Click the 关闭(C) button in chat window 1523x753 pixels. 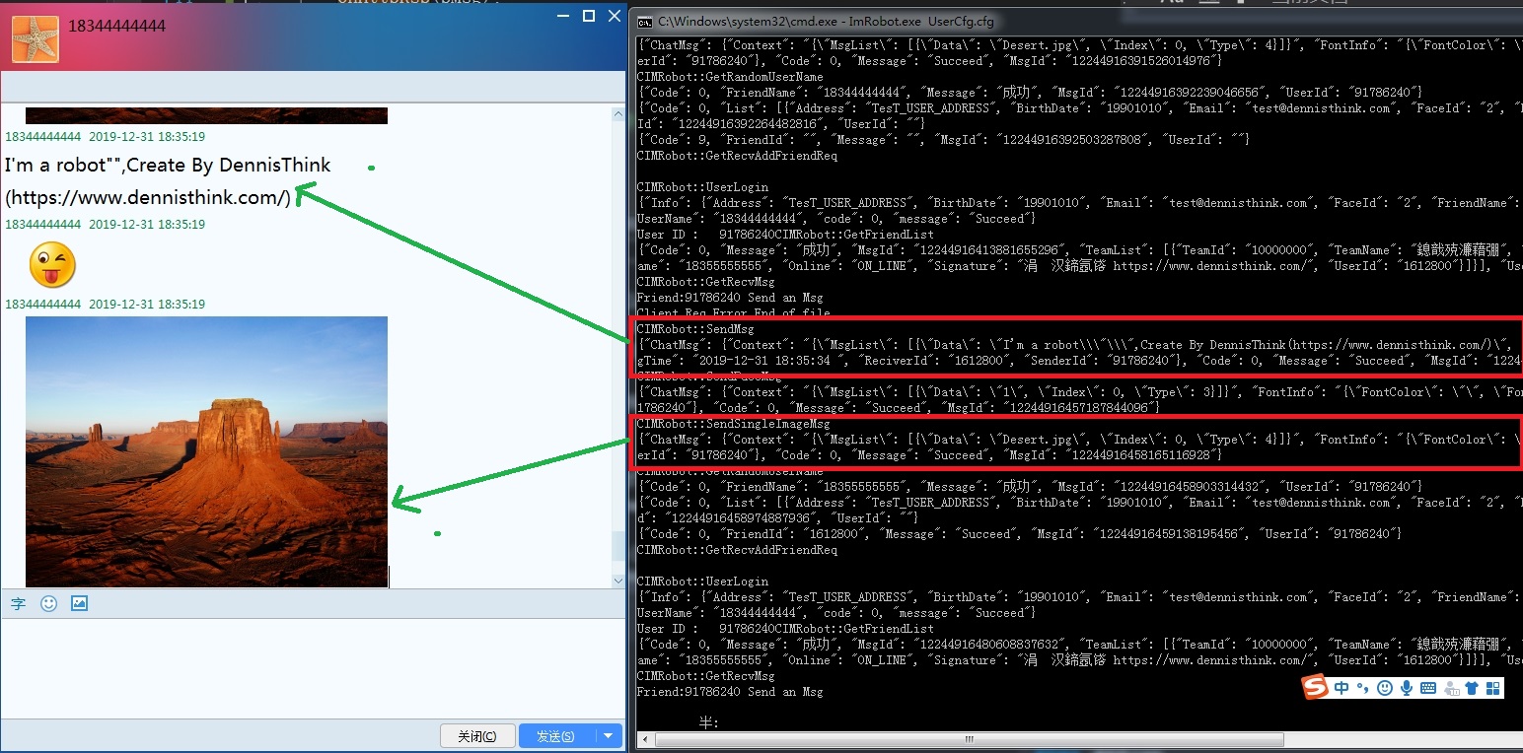pos(477,736)
